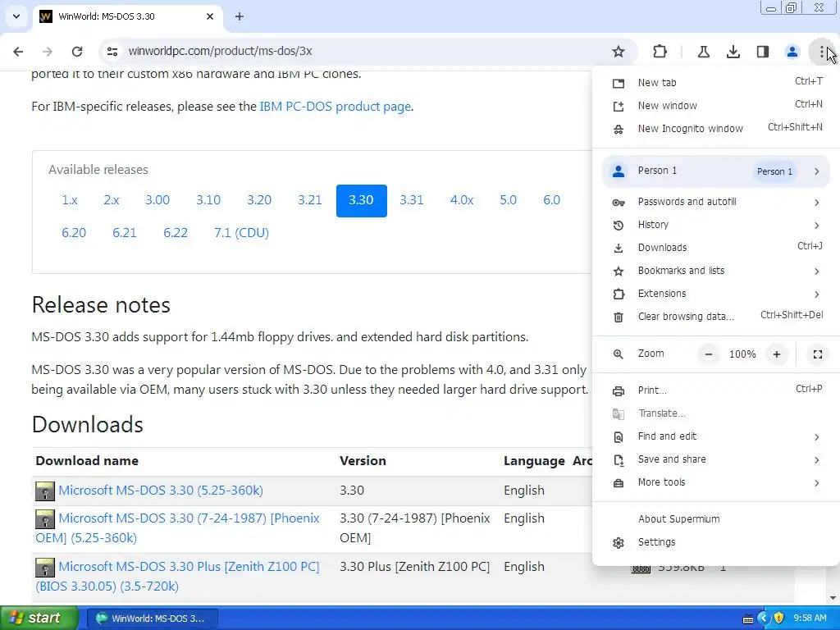Select the 3.20 release link

(x=259, y=200)
